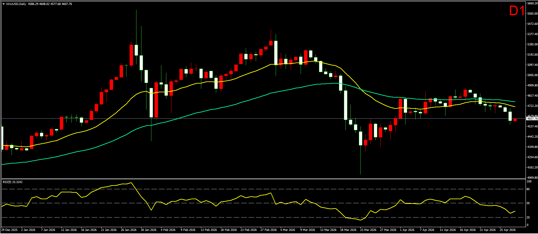The height and width of the screenshot is (234, 538).
Task: Select the yellow moving average line's right end
Action: (515, 107)
